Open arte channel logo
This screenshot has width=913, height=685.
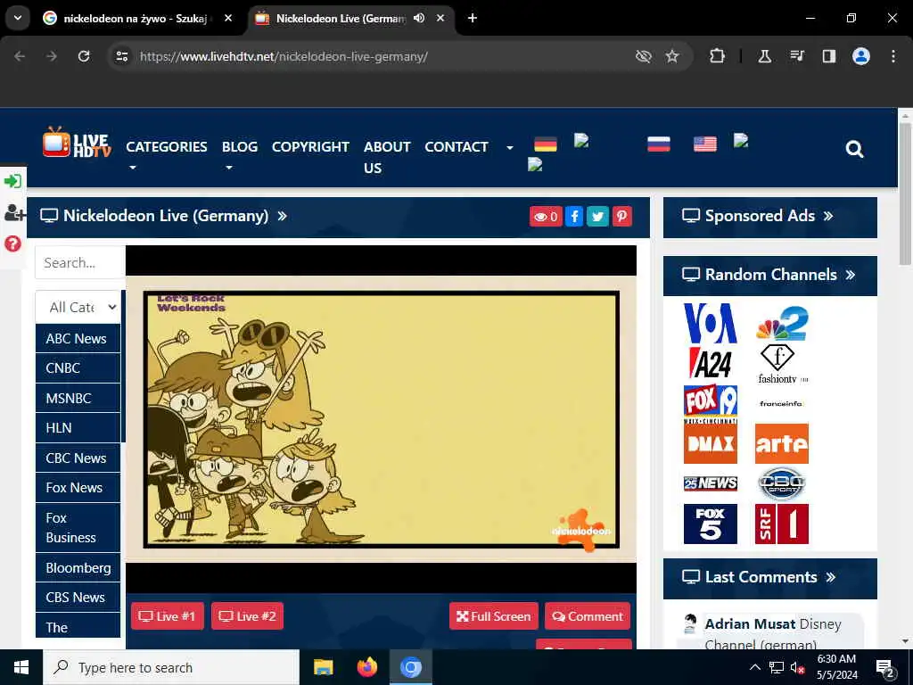tap(782, 444)
